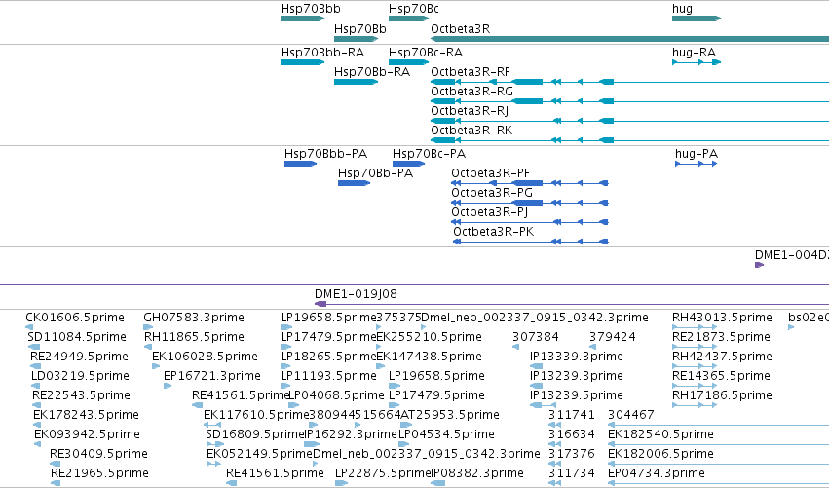The image size is (829, 488).
Task: Click the Hsp70Bbb gene label
Action: 311,9
